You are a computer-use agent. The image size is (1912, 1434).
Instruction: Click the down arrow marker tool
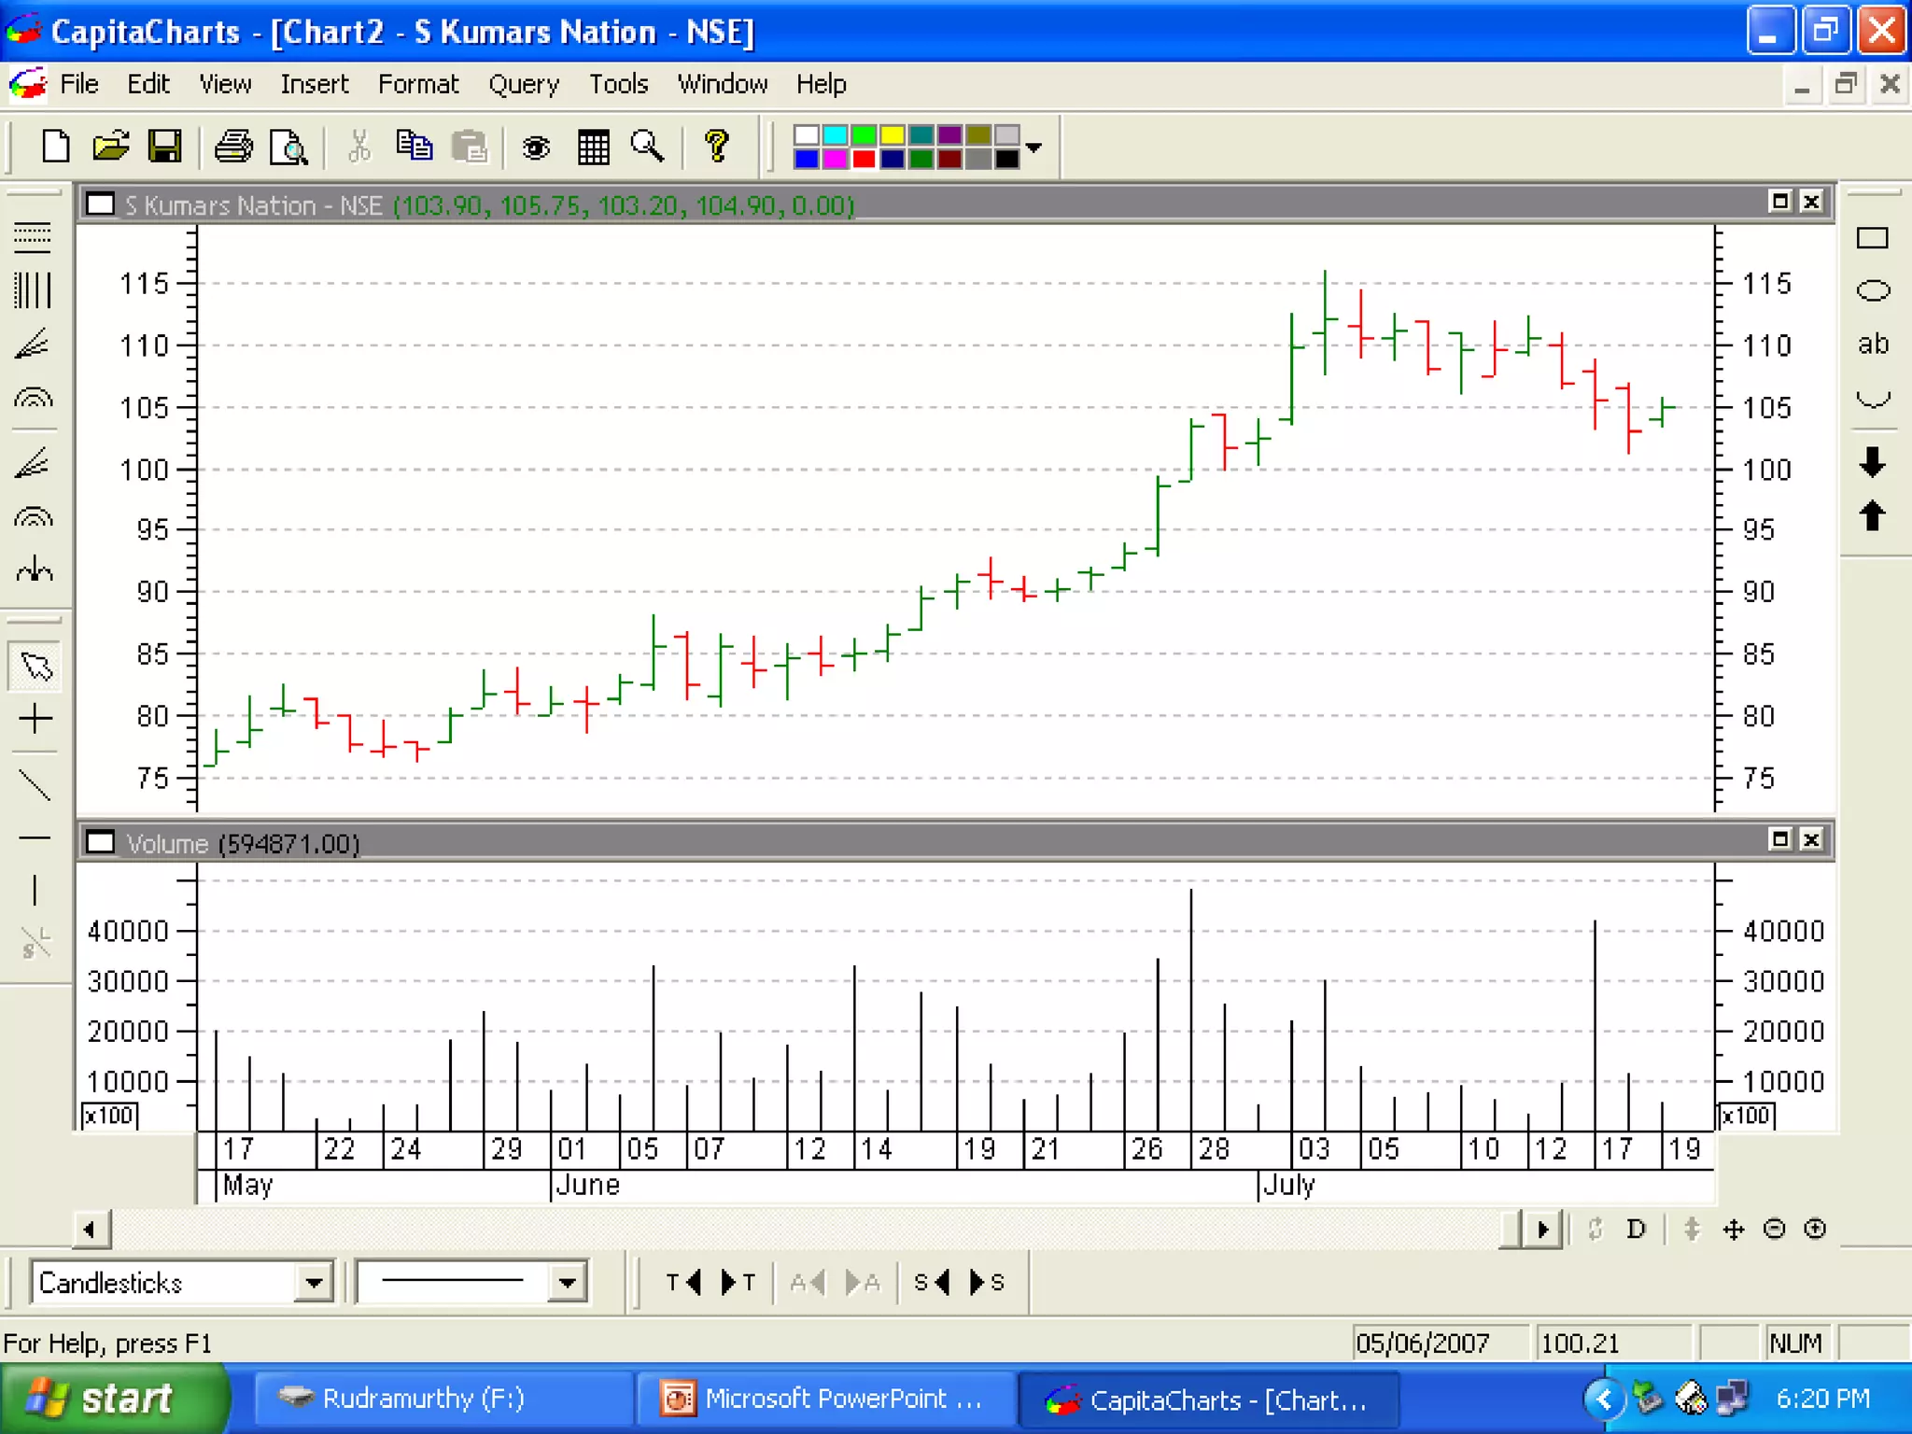(x=1872, y=462)
